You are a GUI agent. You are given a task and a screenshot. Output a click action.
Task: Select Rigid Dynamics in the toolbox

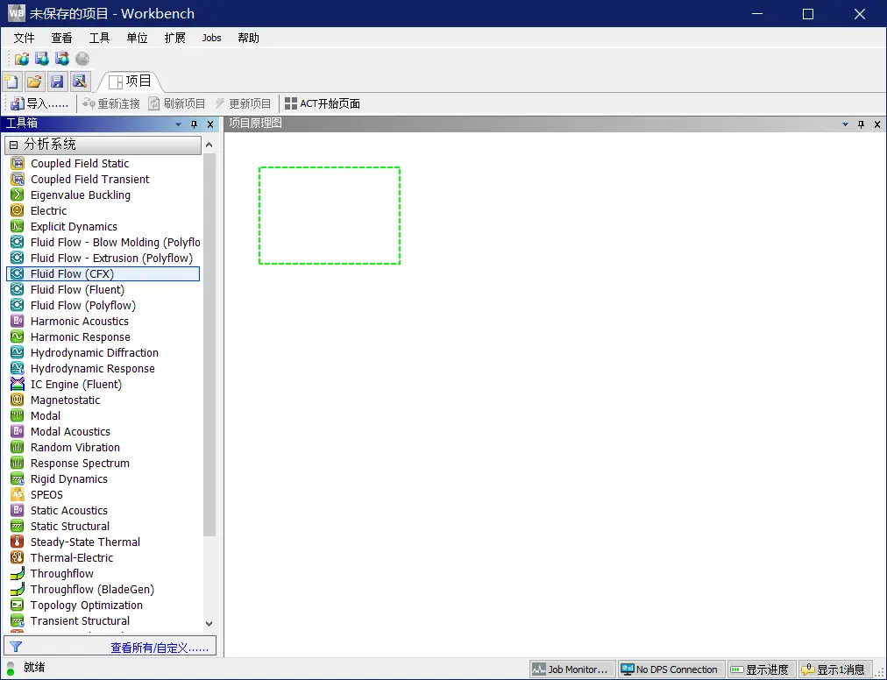104,479
